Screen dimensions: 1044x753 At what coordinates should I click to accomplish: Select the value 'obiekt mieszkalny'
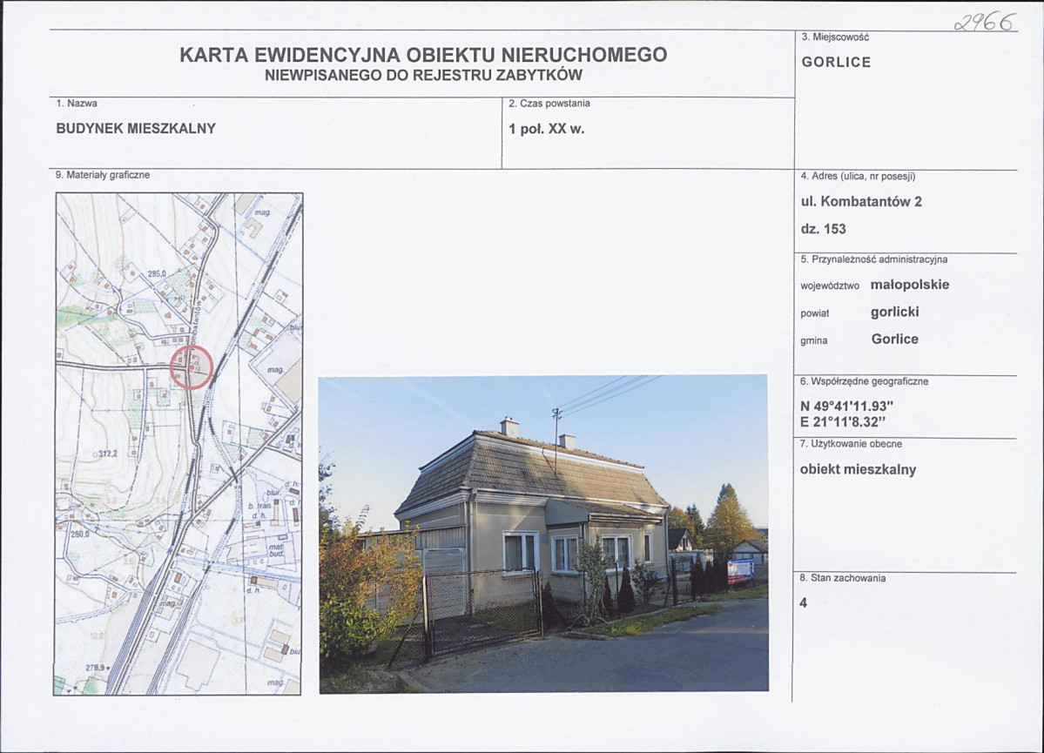(859, 469)
